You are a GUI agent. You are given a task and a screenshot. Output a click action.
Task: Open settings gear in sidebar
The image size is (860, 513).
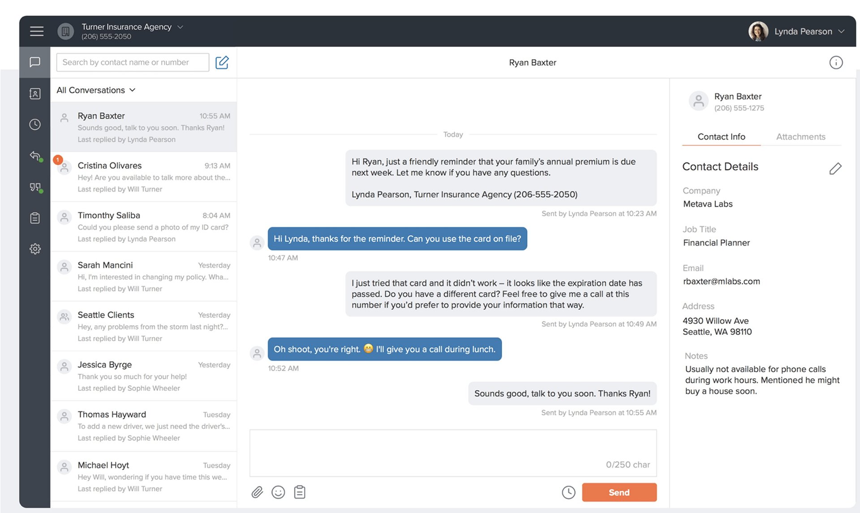tap(35, 249)
